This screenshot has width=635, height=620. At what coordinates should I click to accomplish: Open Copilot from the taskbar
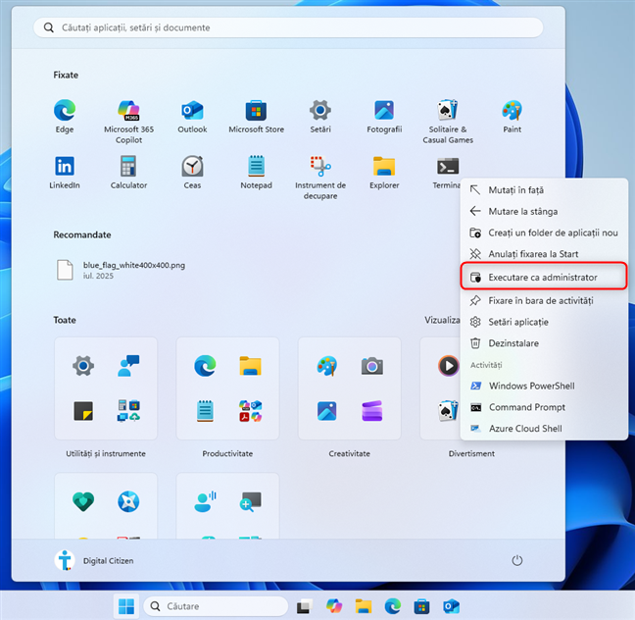pos(334,606)
